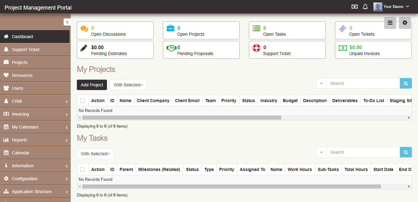Screen dimensions: 418x202
Task: Check the select-all checkbox in My Tasks table
Action: pos(82,169)
